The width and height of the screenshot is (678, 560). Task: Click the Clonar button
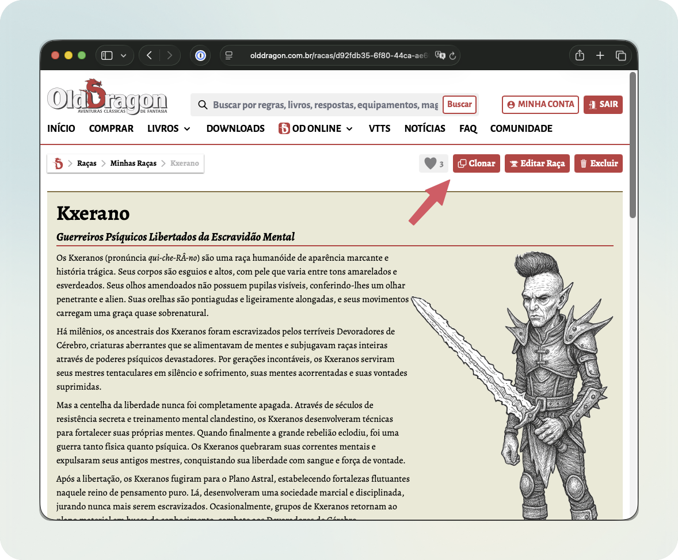[x=476, y=163]
